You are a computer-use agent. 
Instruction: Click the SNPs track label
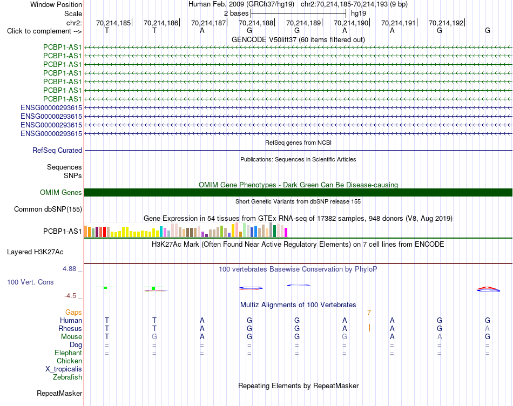pos(73,175)
